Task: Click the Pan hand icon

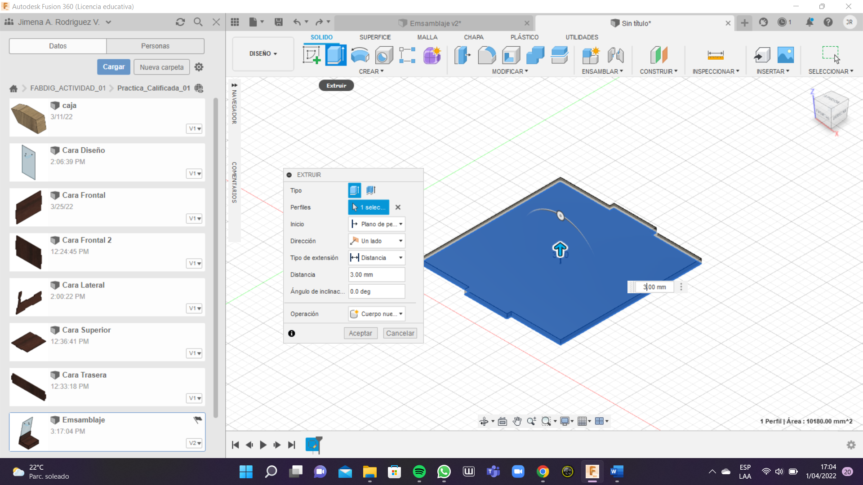Action: (517, 421)
